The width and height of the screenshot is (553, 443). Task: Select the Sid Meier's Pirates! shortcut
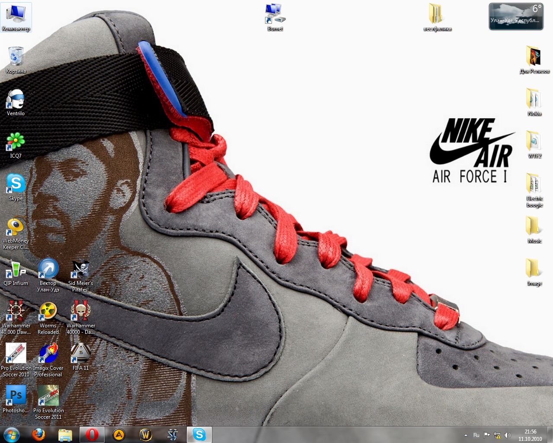point(80,271)
